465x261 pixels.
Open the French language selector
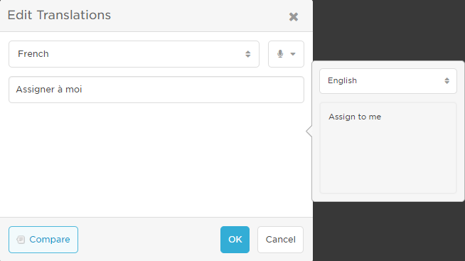134,54
